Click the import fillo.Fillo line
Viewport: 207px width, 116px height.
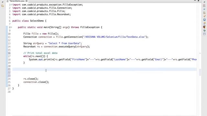(39, 11)
